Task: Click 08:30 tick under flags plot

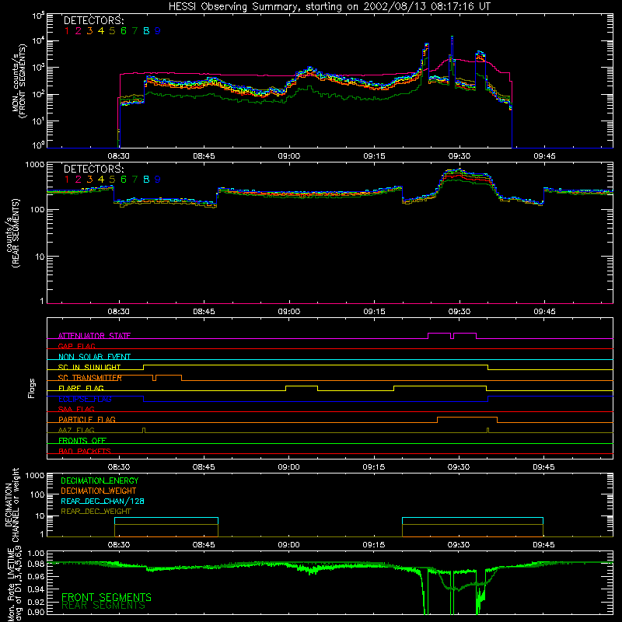Action: (119, 467)
